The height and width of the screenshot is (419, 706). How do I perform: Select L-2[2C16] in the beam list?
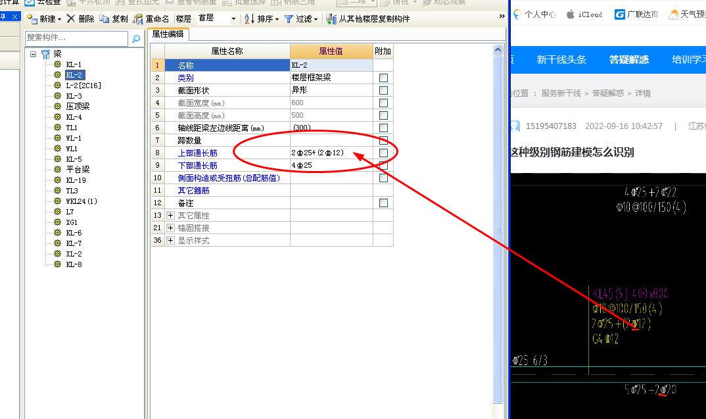tap(83, 85)
